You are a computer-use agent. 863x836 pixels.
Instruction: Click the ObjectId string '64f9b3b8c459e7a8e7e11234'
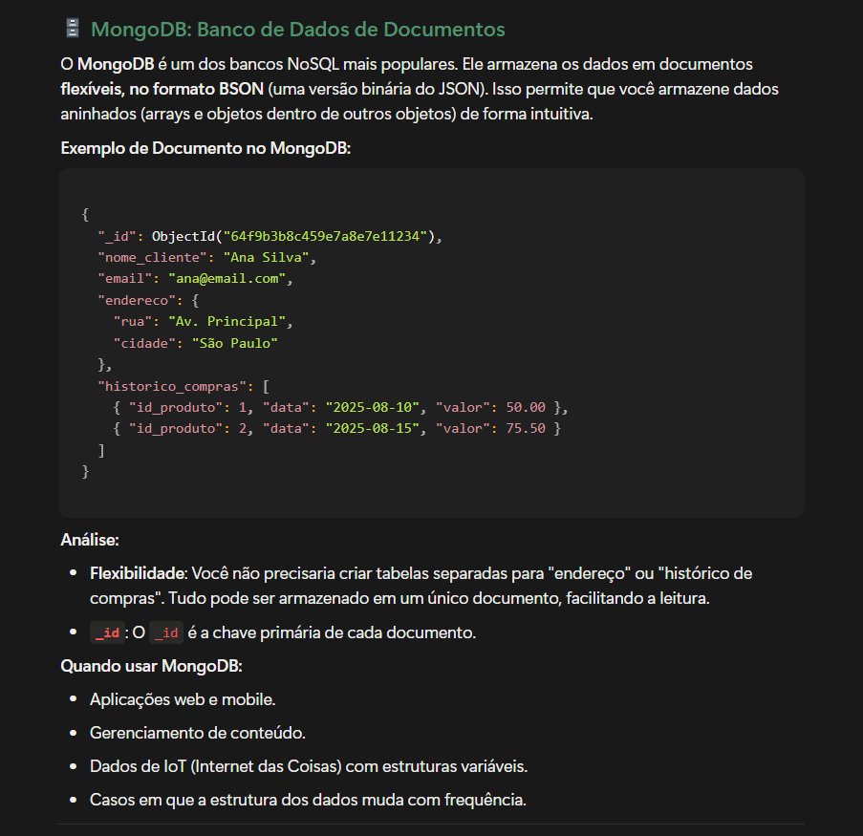pos(325,236)
